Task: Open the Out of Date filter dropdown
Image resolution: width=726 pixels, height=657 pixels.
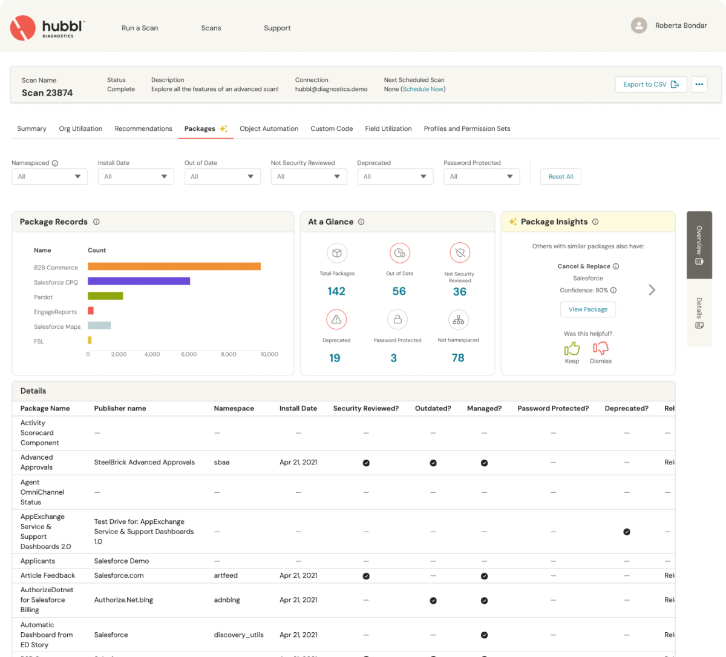Action: point(223,176)
